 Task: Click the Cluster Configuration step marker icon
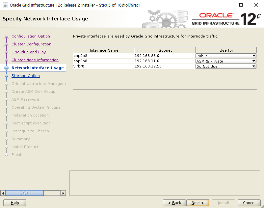6,44
